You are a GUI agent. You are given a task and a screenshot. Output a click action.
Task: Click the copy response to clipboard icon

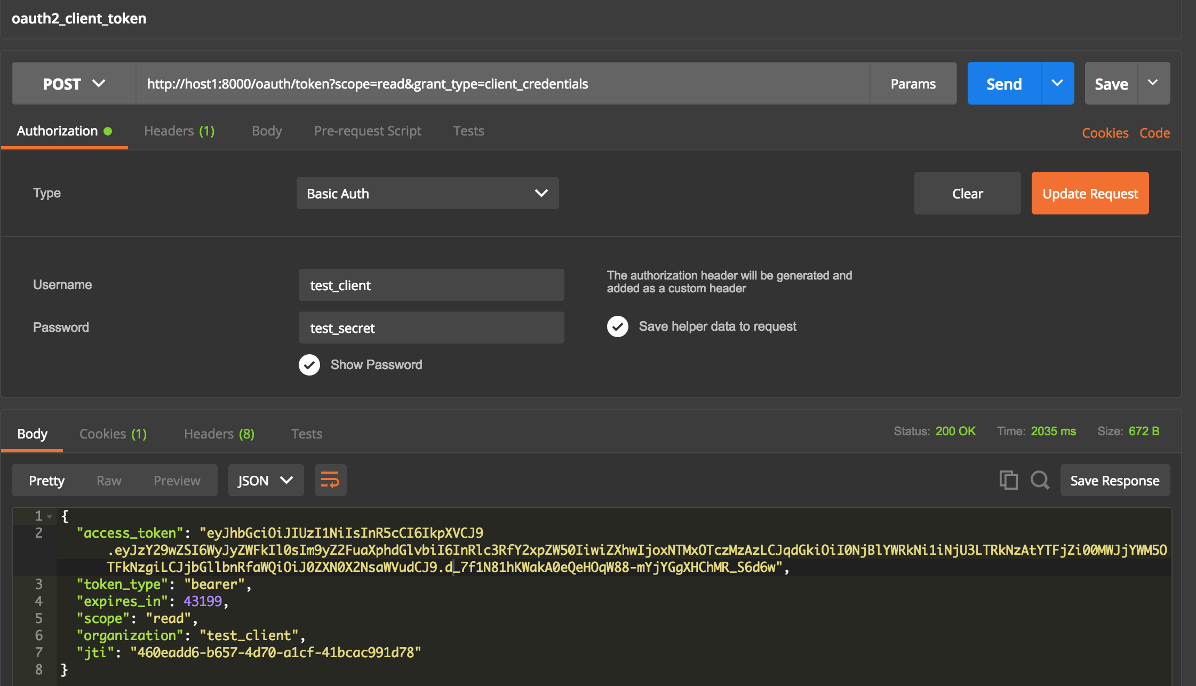1008,480
